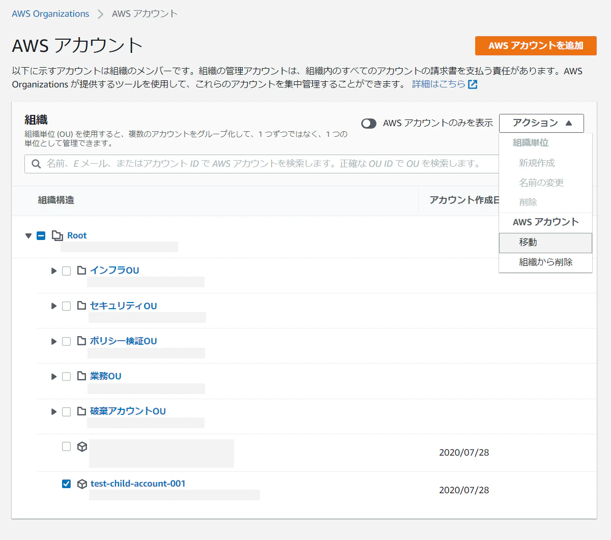This screenshot has height=540, width=611.
Task: Click the インフラOU folder icon
Action: coord(81,271)
